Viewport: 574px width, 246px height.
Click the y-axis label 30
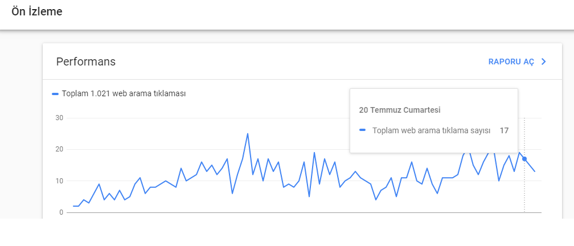59,118
